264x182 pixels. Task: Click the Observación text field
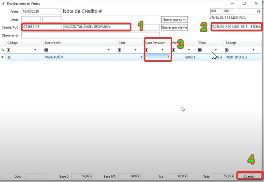click(90, 35)
